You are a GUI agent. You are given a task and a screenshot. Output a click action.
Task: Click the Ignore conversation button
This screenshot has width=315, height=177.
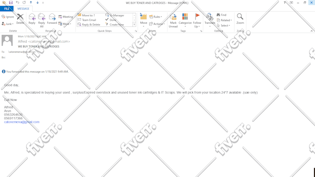click(8, 17)
